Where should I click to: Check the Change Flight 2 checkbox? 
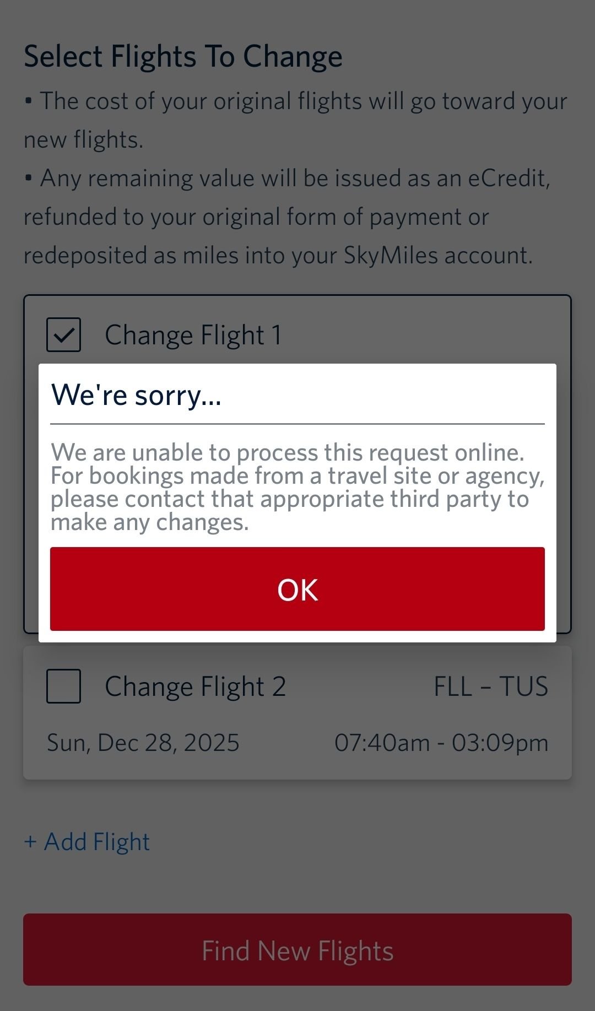63,686
